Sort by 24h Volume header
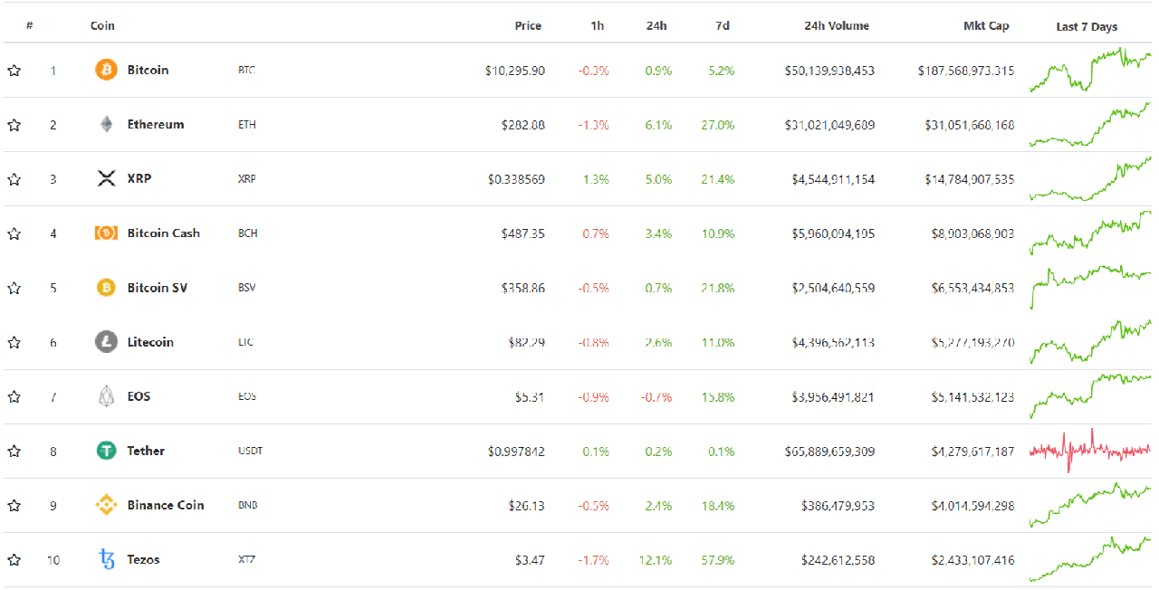Screen dimensions: 1159x590 (x=837, y=25)
